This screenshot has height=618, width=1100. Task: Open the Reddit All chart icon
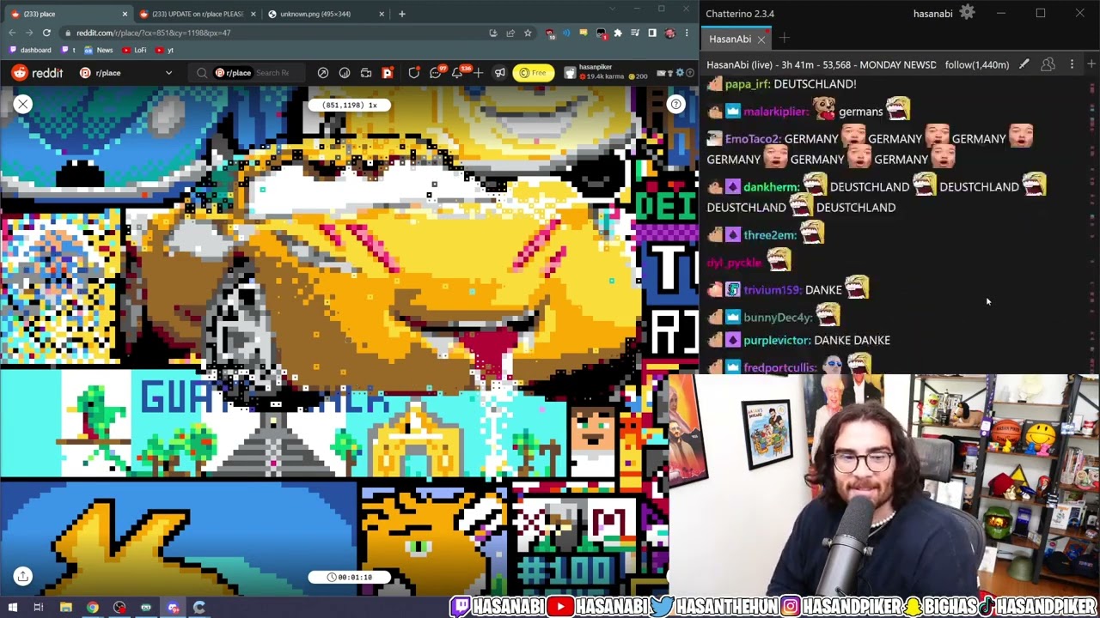(345, 73)
